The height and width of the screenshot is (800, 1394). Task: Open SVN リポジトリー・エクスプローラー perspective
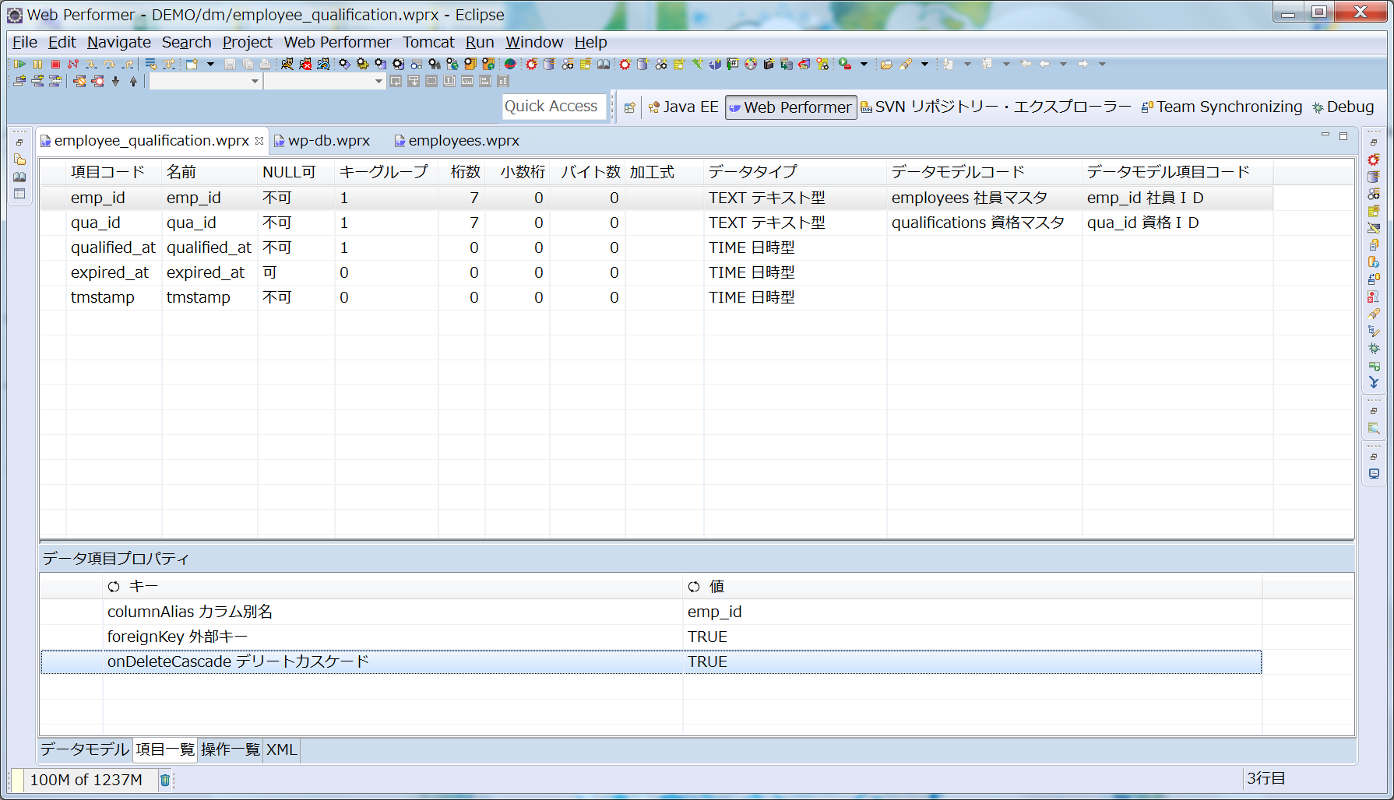pos(995,107)
